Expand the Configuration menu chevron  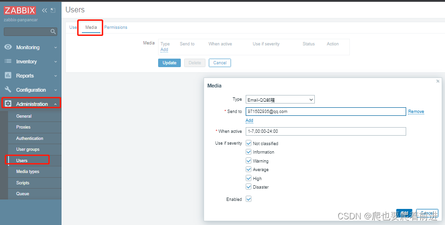pyautogui.click(x=56, y=90)
